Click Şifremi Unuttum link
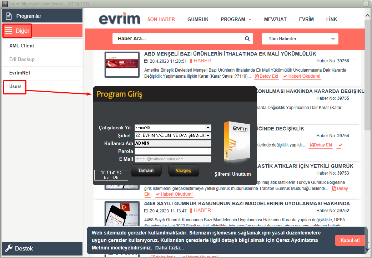The width and height of the screenshot is (372, 258). (233, 174)
